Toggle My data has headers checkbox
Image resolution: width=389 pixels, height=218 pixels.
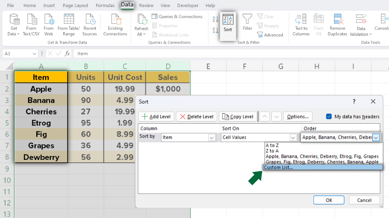[329, 116]
